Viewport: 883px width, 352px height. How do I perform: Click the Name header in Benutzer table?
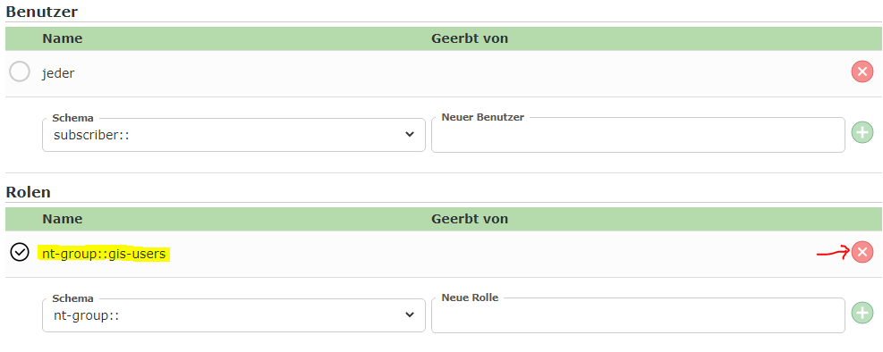63,38
